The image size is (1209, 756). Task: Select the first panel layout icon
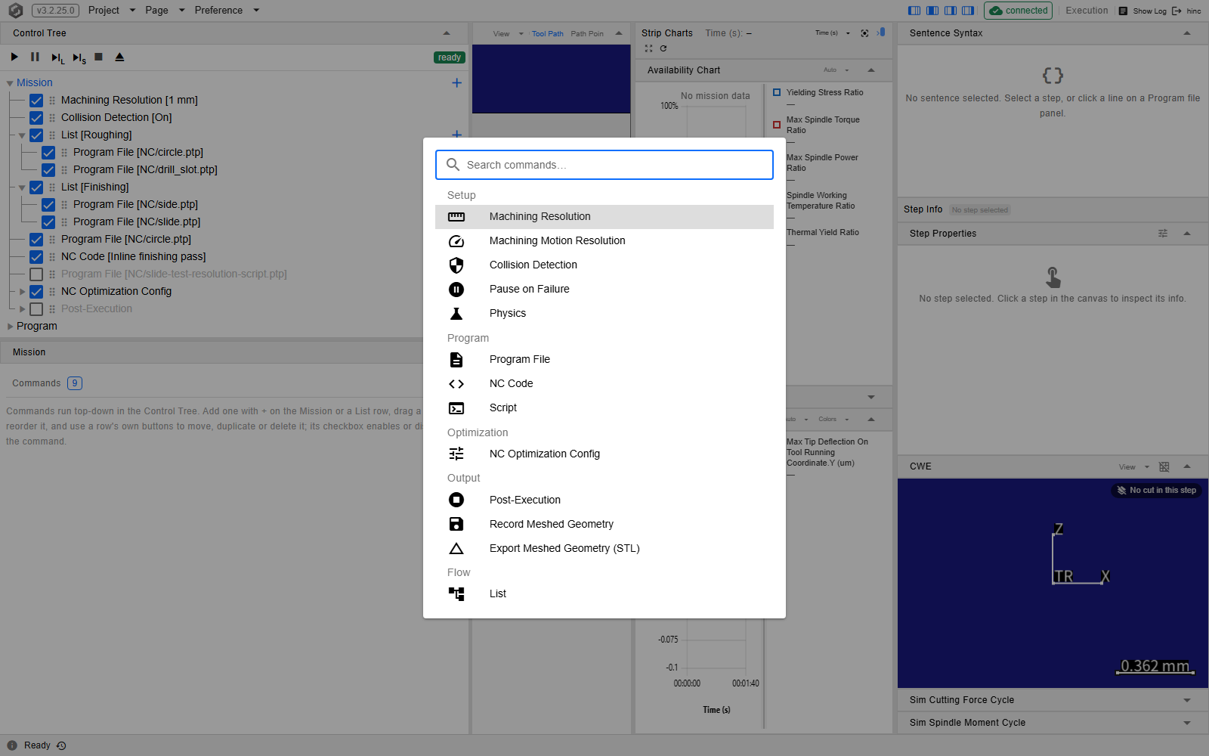click(x=914, y=11)
